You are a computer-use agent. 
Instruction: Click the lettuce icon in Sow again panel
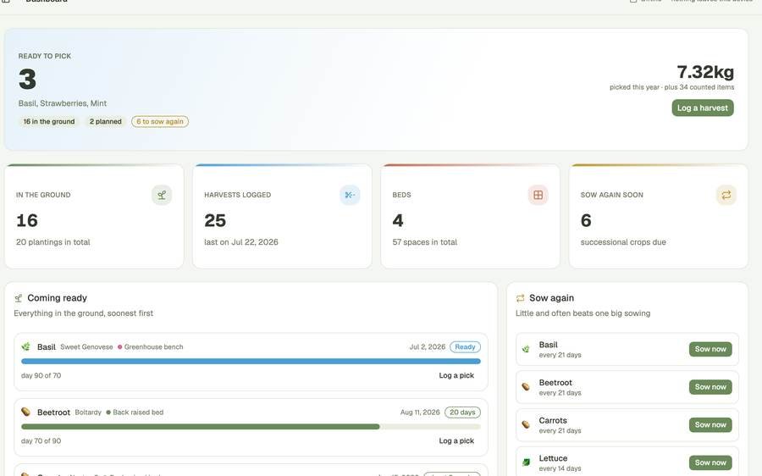pos(526,462)
